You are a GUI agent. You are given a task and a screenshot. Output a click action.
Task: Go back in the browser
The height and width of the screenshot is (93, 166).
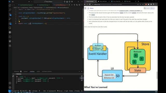(x=85, y=4)
